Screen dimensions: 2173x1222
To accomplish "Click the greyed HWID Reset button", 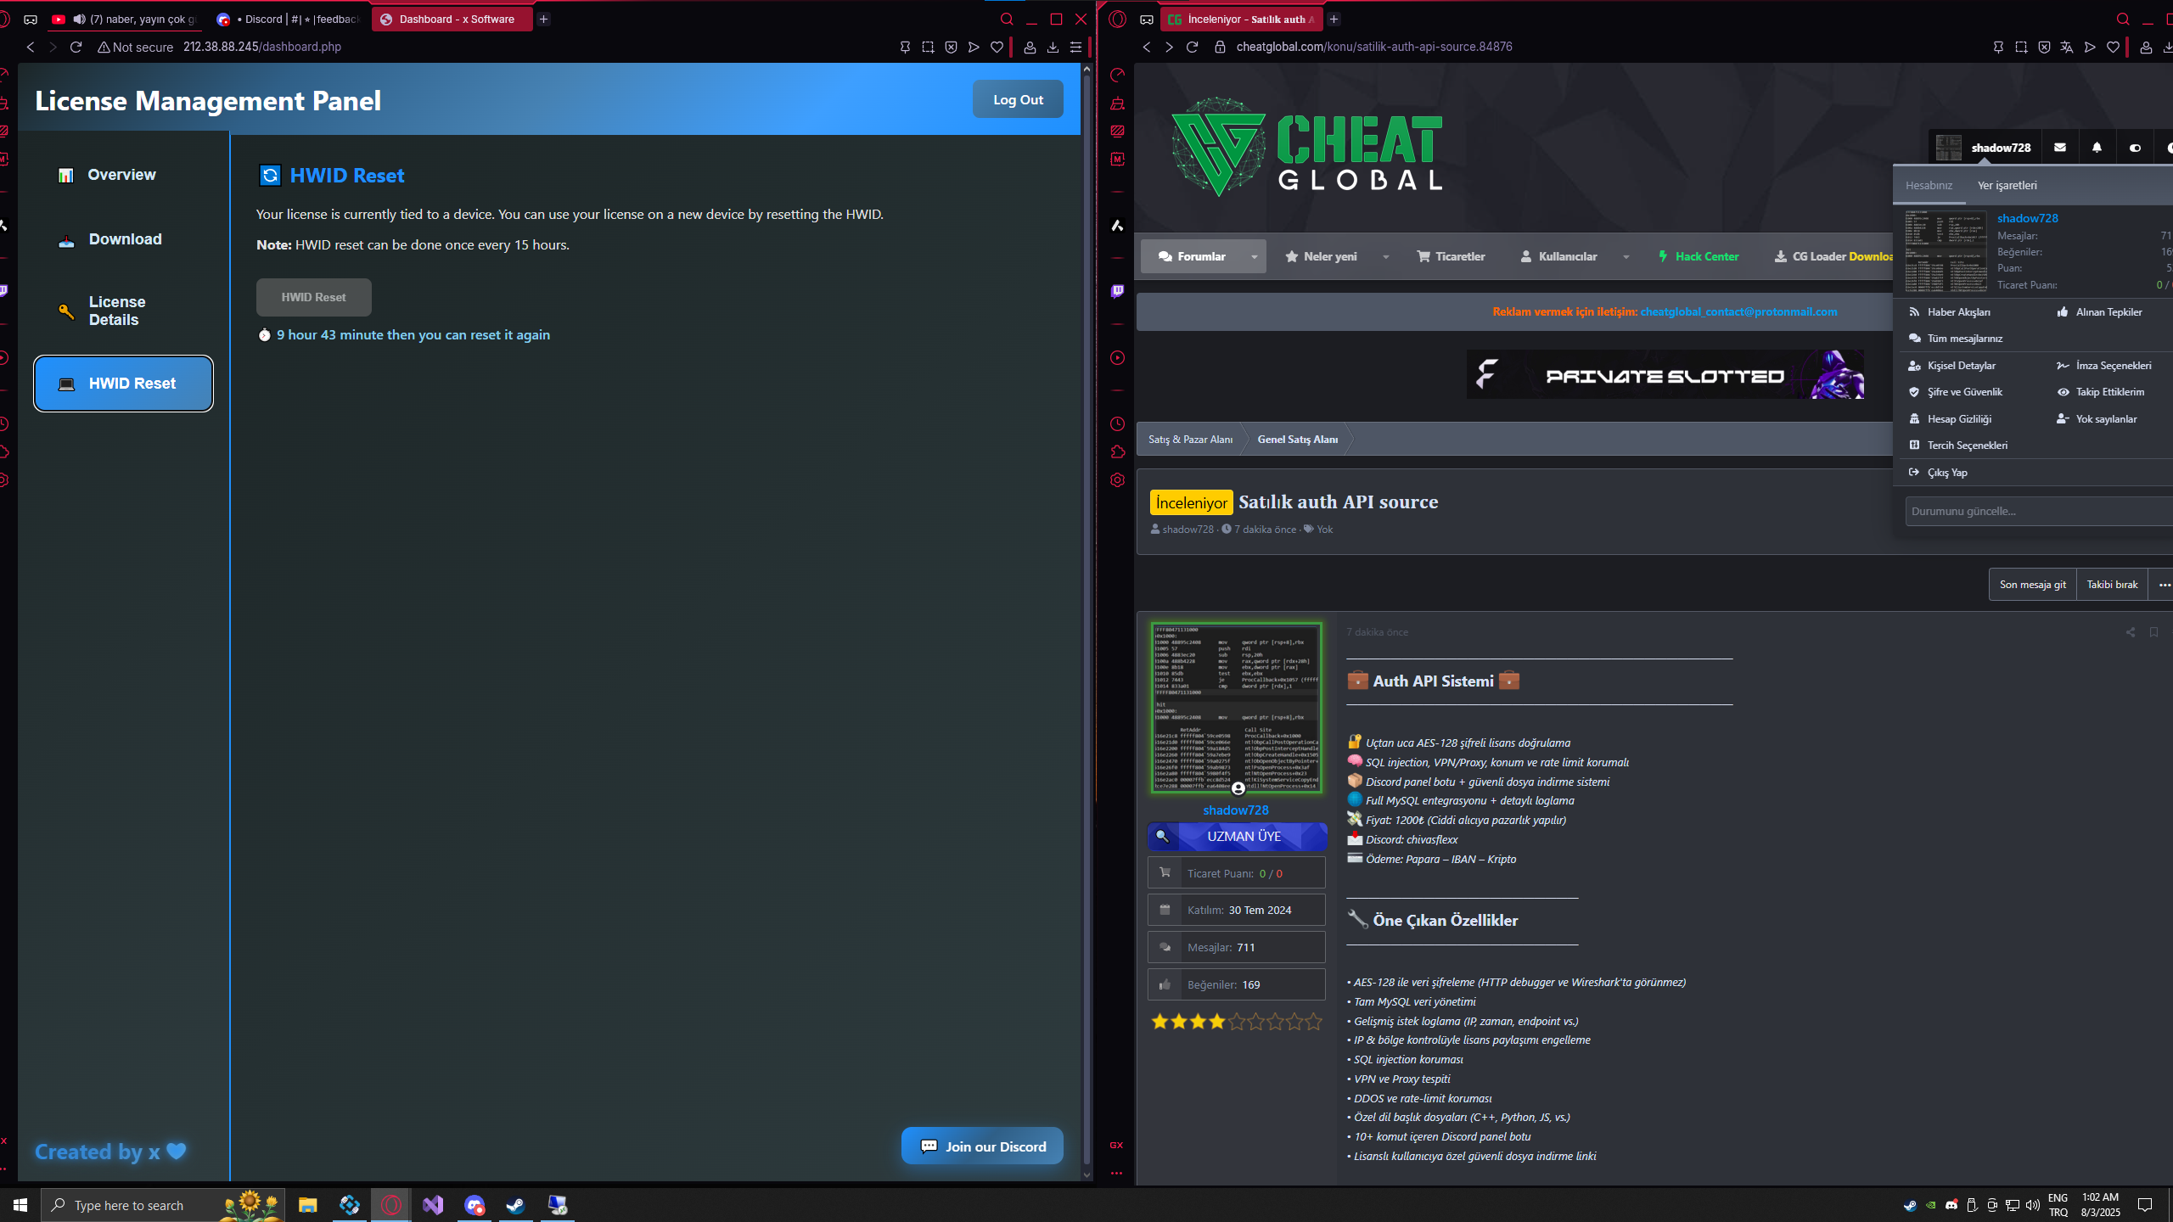I will tap(313, 297).
